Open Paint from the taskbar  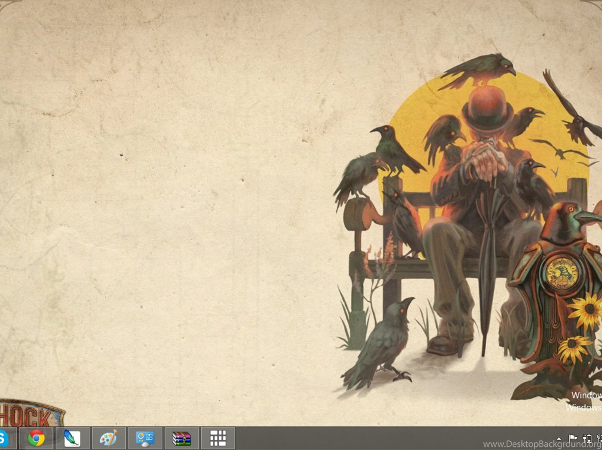coord(109,438)
